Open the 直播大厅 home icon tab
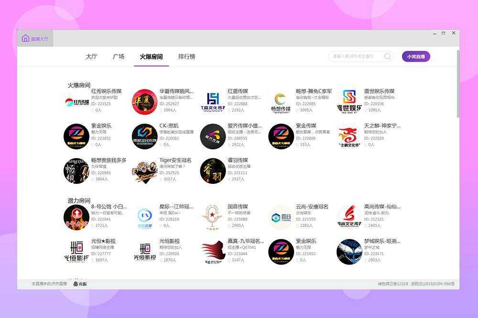Image resolution: width=478 pixels, height=318 pixels. (35, 38)
